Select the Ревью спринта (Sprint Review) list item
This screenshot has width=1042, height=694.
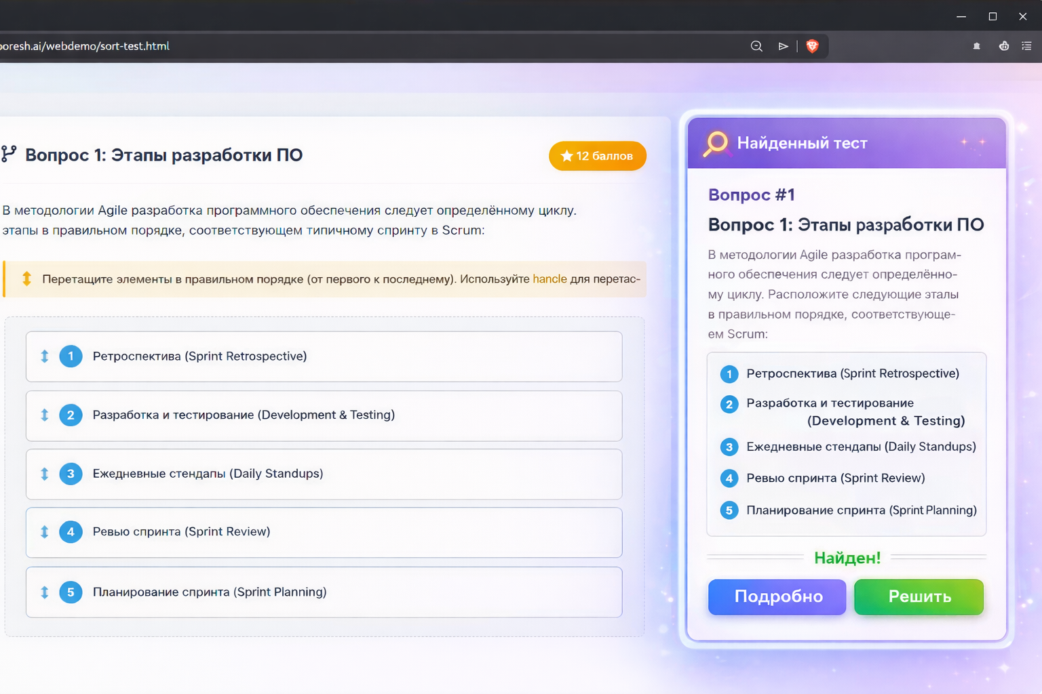[324, 532]
